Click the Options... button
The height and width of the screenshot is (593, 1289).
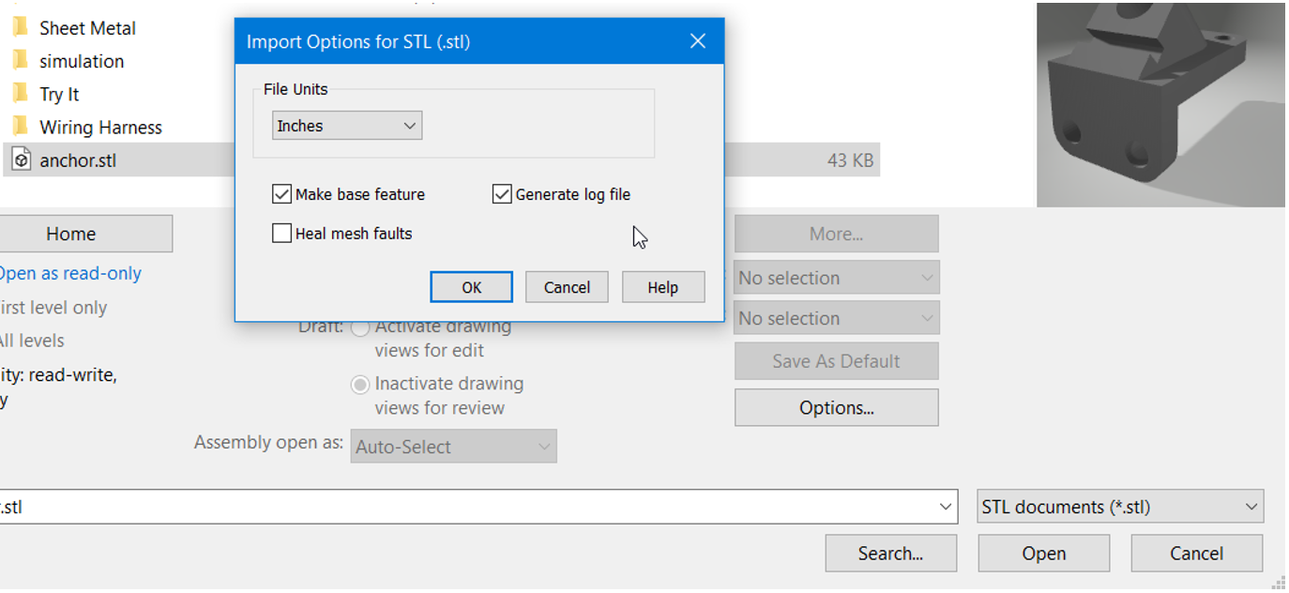point(835,407)
